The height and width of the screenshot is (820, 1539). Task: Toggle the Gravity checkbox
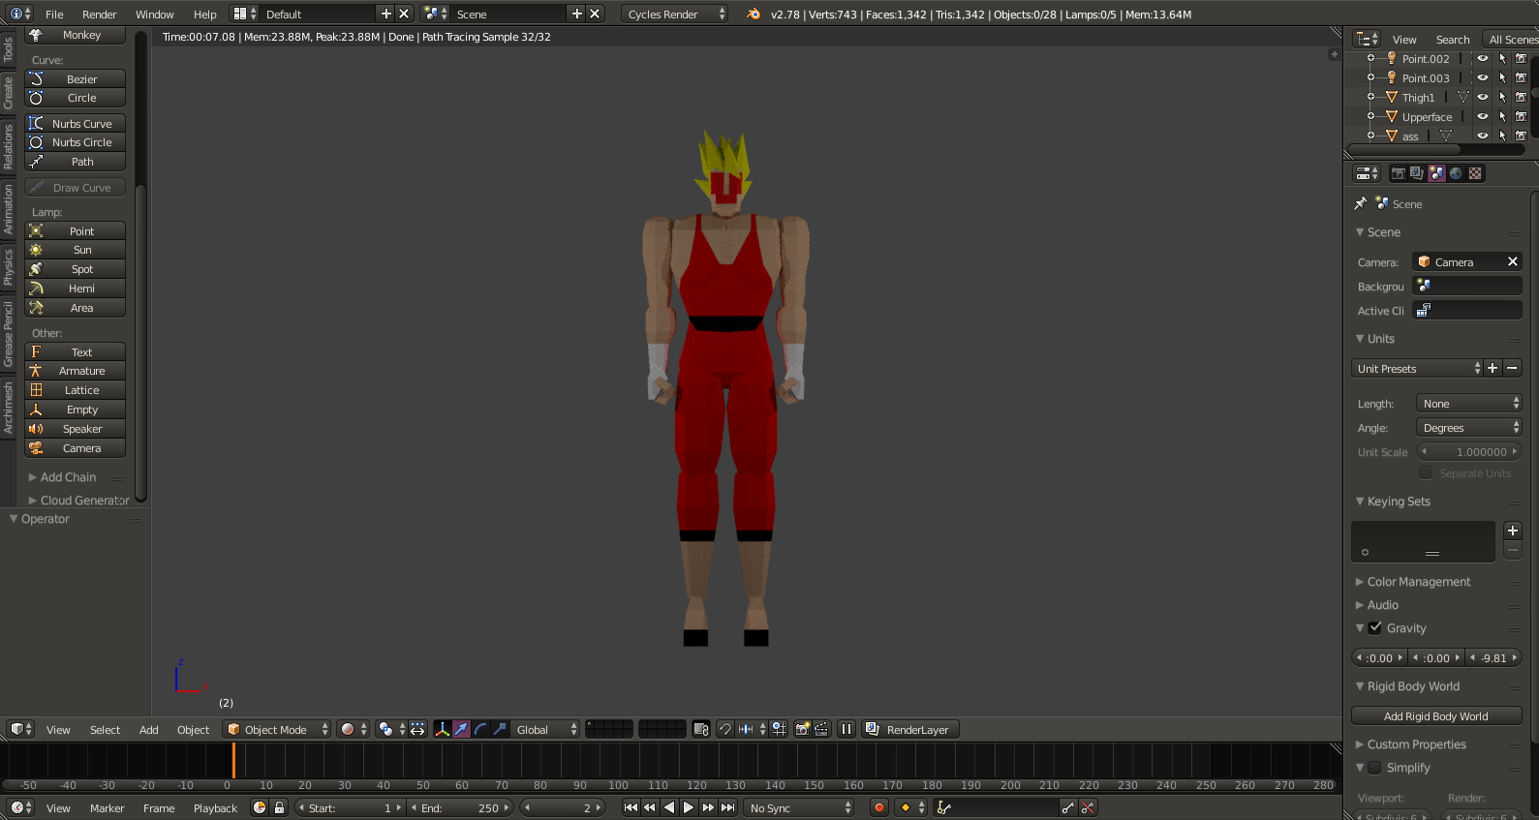1375,627
